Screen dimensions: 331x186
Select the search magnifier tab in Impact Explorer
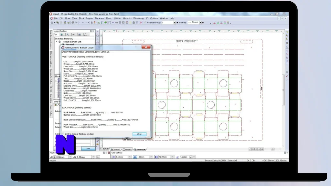pos(68,35)
